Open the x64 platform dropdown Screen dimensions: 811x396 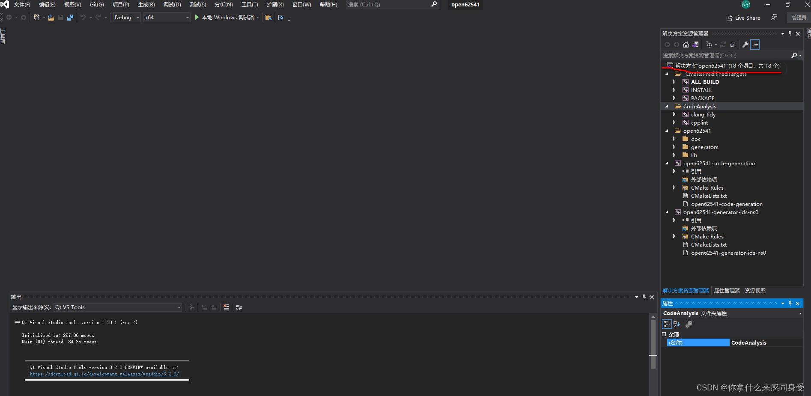point(186,18)
